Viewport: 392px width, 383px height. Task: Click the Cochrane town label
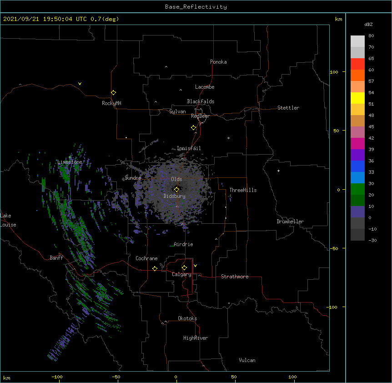146,258
